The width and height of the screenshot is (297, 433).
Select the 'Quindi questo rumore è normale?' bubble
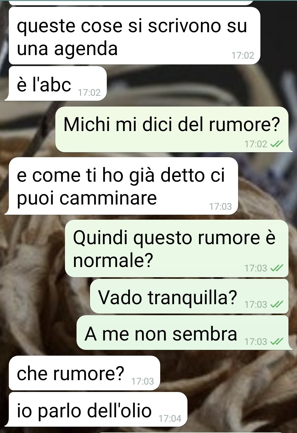pos(177,248)
